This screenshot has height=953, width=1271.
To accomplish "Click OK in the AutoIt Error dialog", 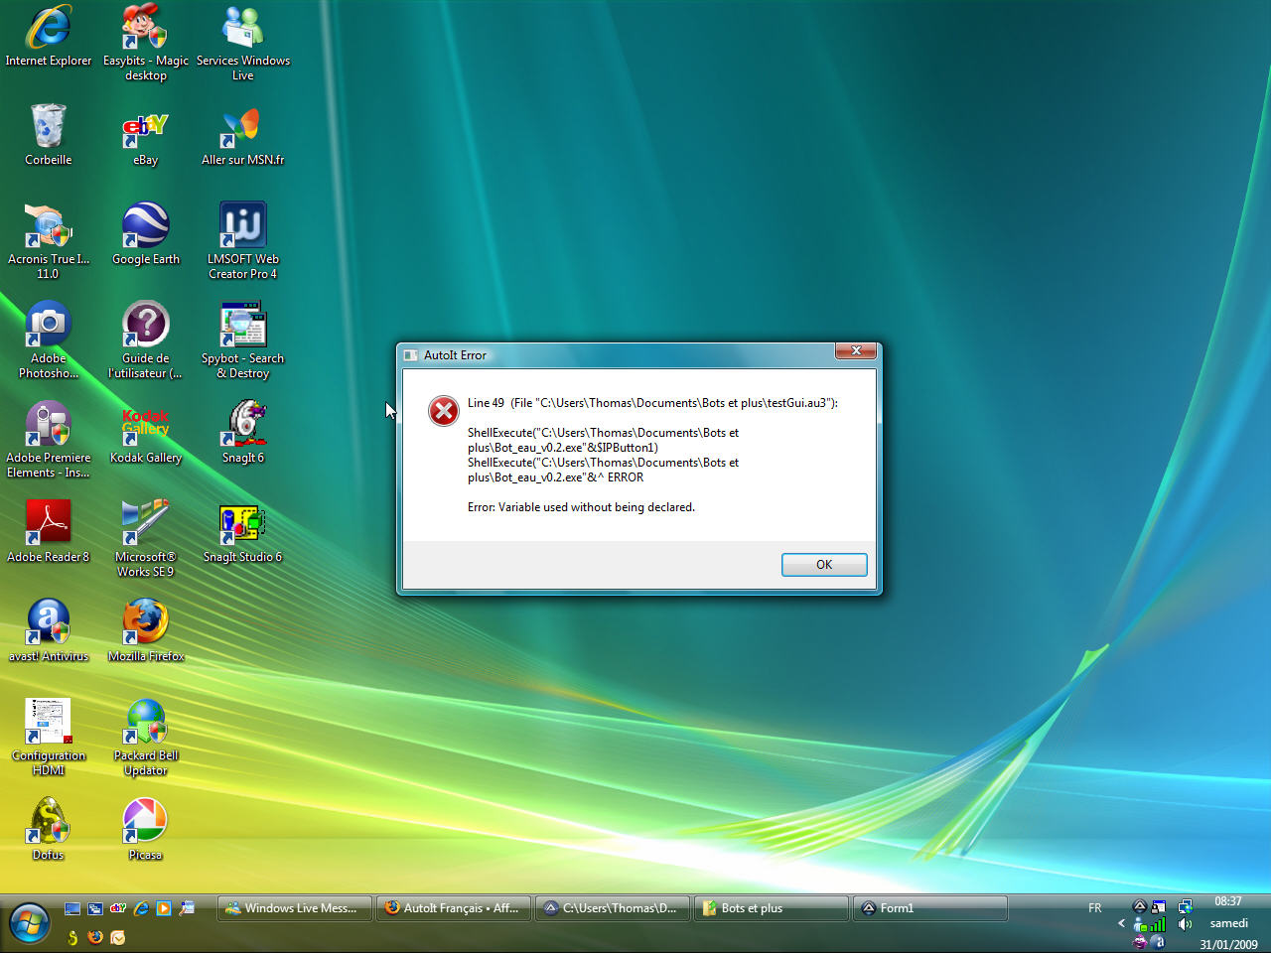I will (823, 565).
